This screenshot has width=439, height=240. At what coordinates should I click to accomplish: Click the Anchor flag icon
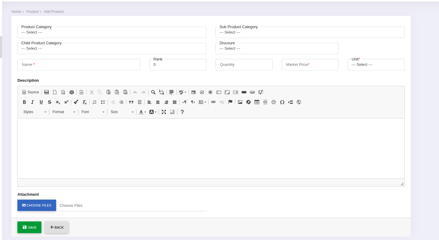point(230,102)
